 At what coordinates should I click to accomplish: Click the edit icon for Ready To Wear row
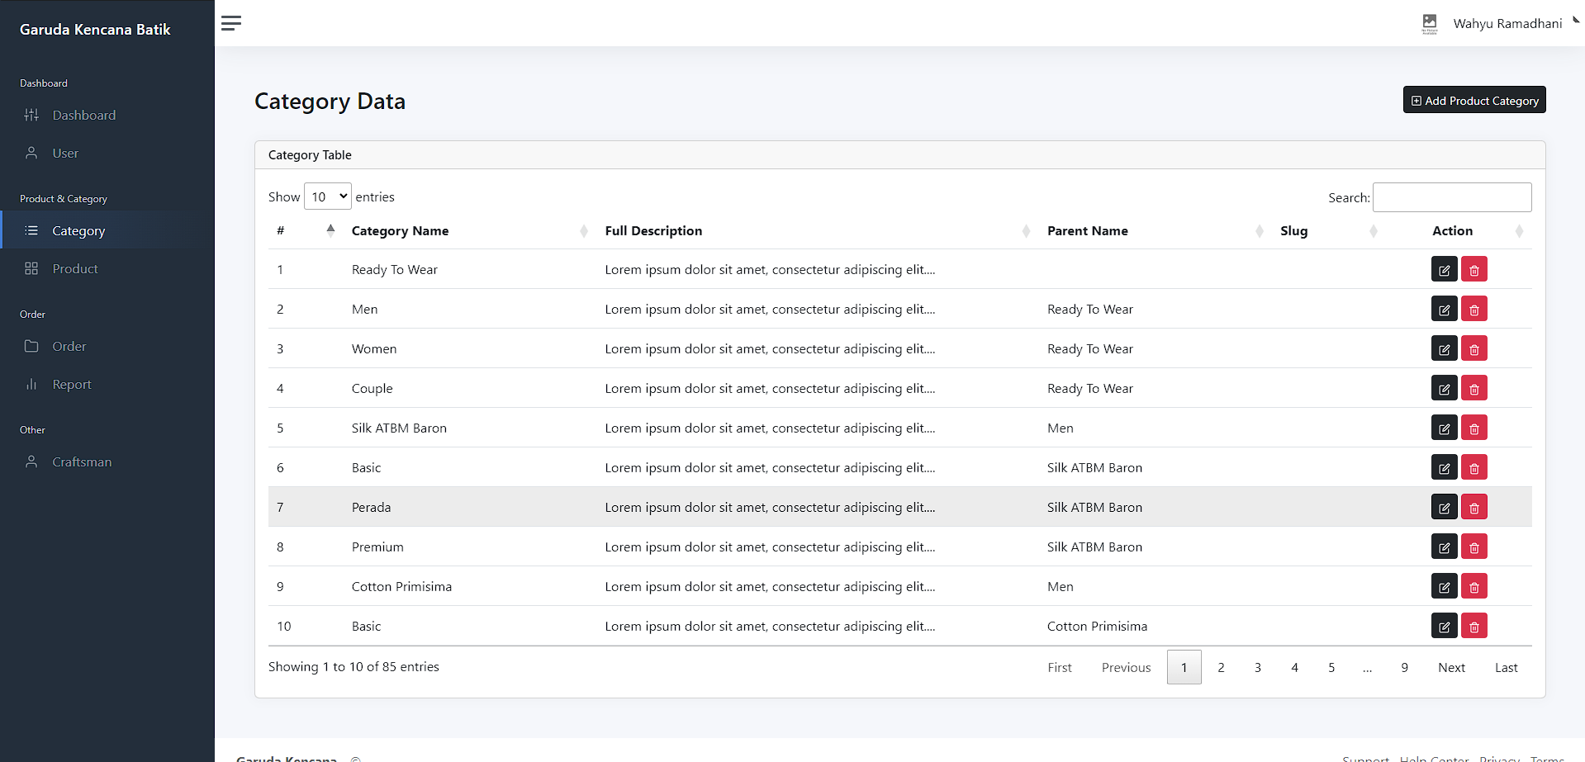click(1444, 270)
